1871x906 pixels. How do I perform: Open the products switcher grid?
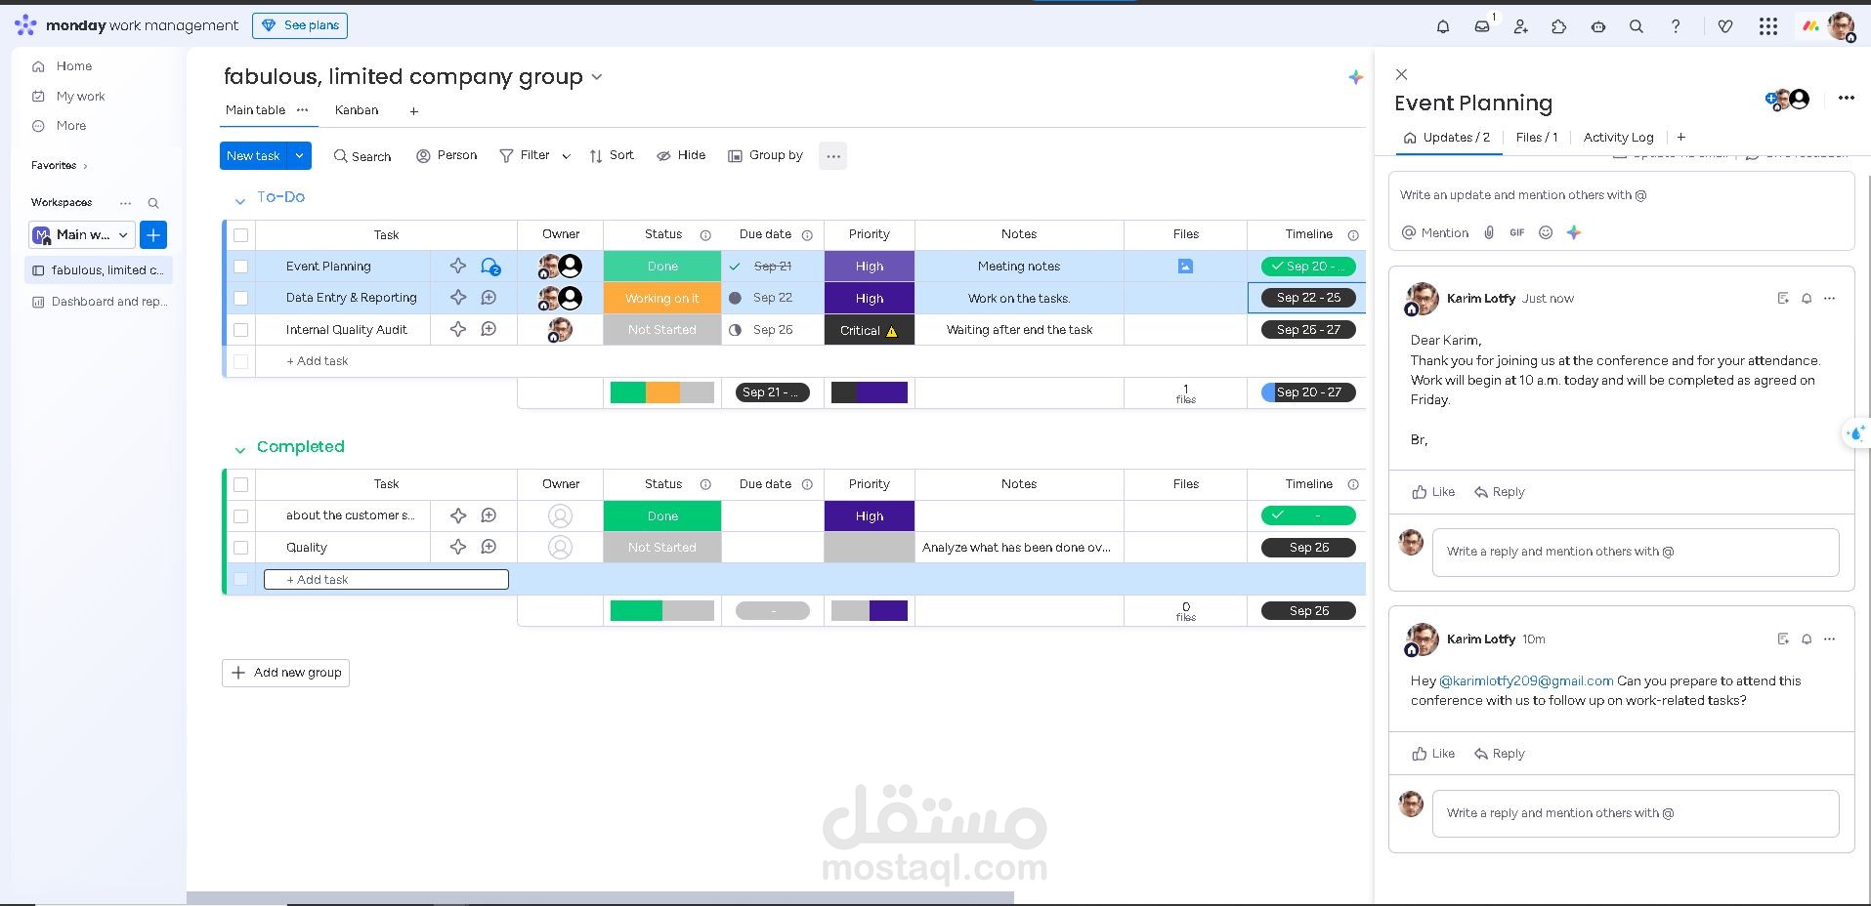tap(1768, 26)
